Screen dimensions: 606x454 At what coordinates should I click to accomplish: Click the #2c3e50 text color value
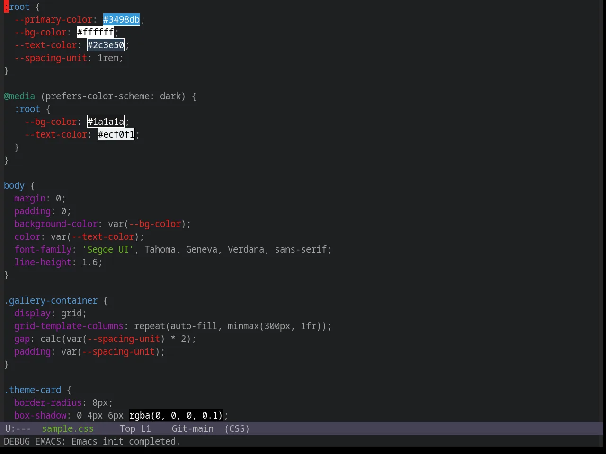pos(106,45)
